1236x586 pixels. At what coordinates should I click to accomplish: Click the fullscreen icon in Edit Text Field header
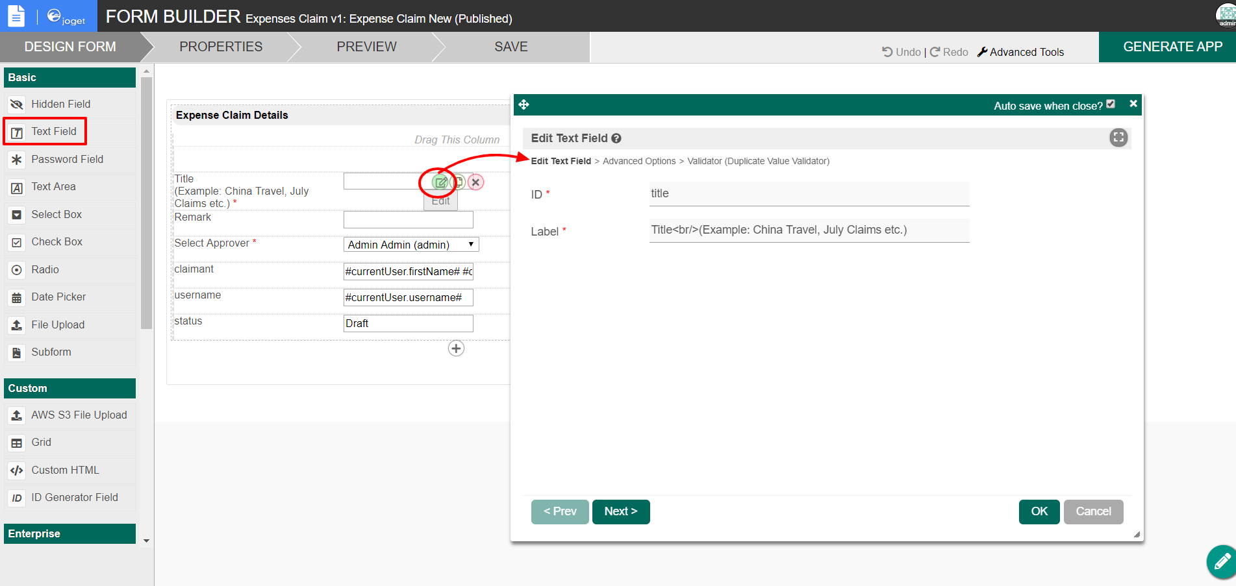[1118, 138]
